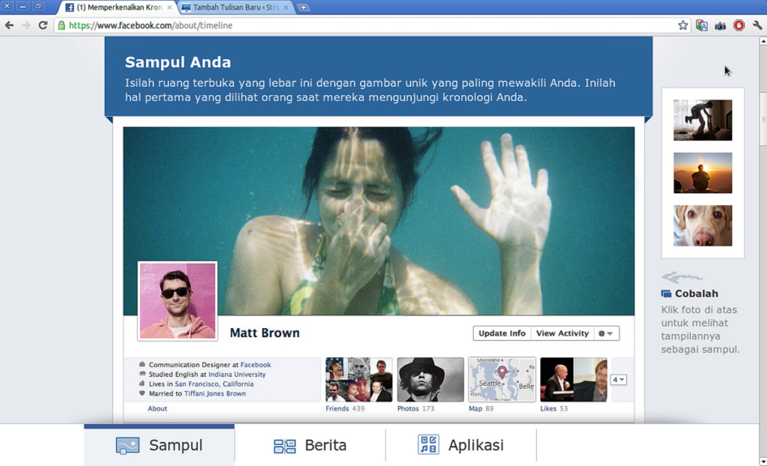Click the Likes 53 label
The image size is (767, 466).
point(554,409)
